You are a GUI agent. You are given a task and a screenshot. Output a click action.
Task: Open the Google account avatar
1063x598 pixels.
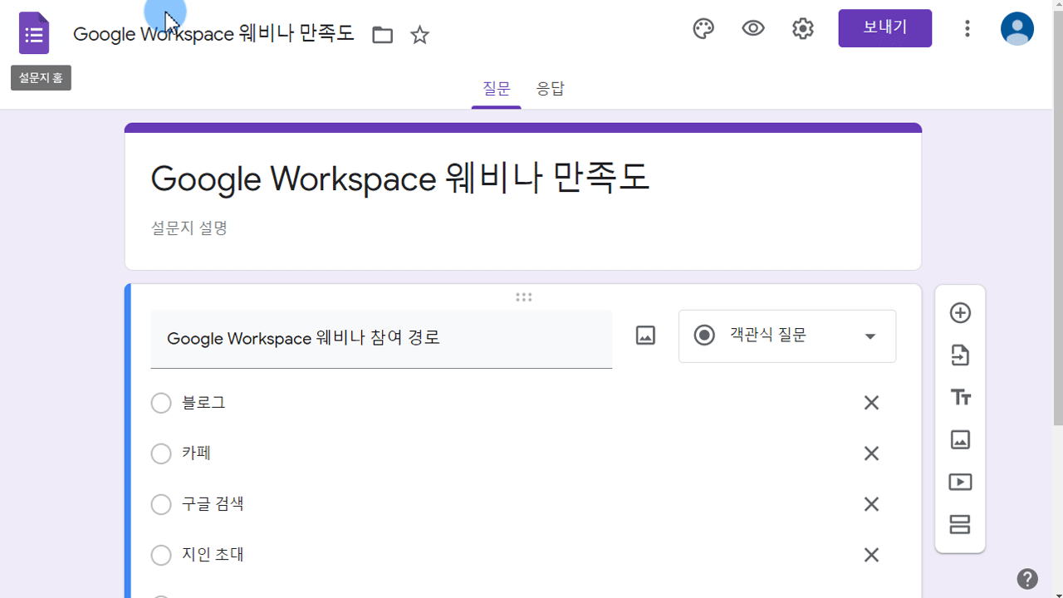(1017, 29)
